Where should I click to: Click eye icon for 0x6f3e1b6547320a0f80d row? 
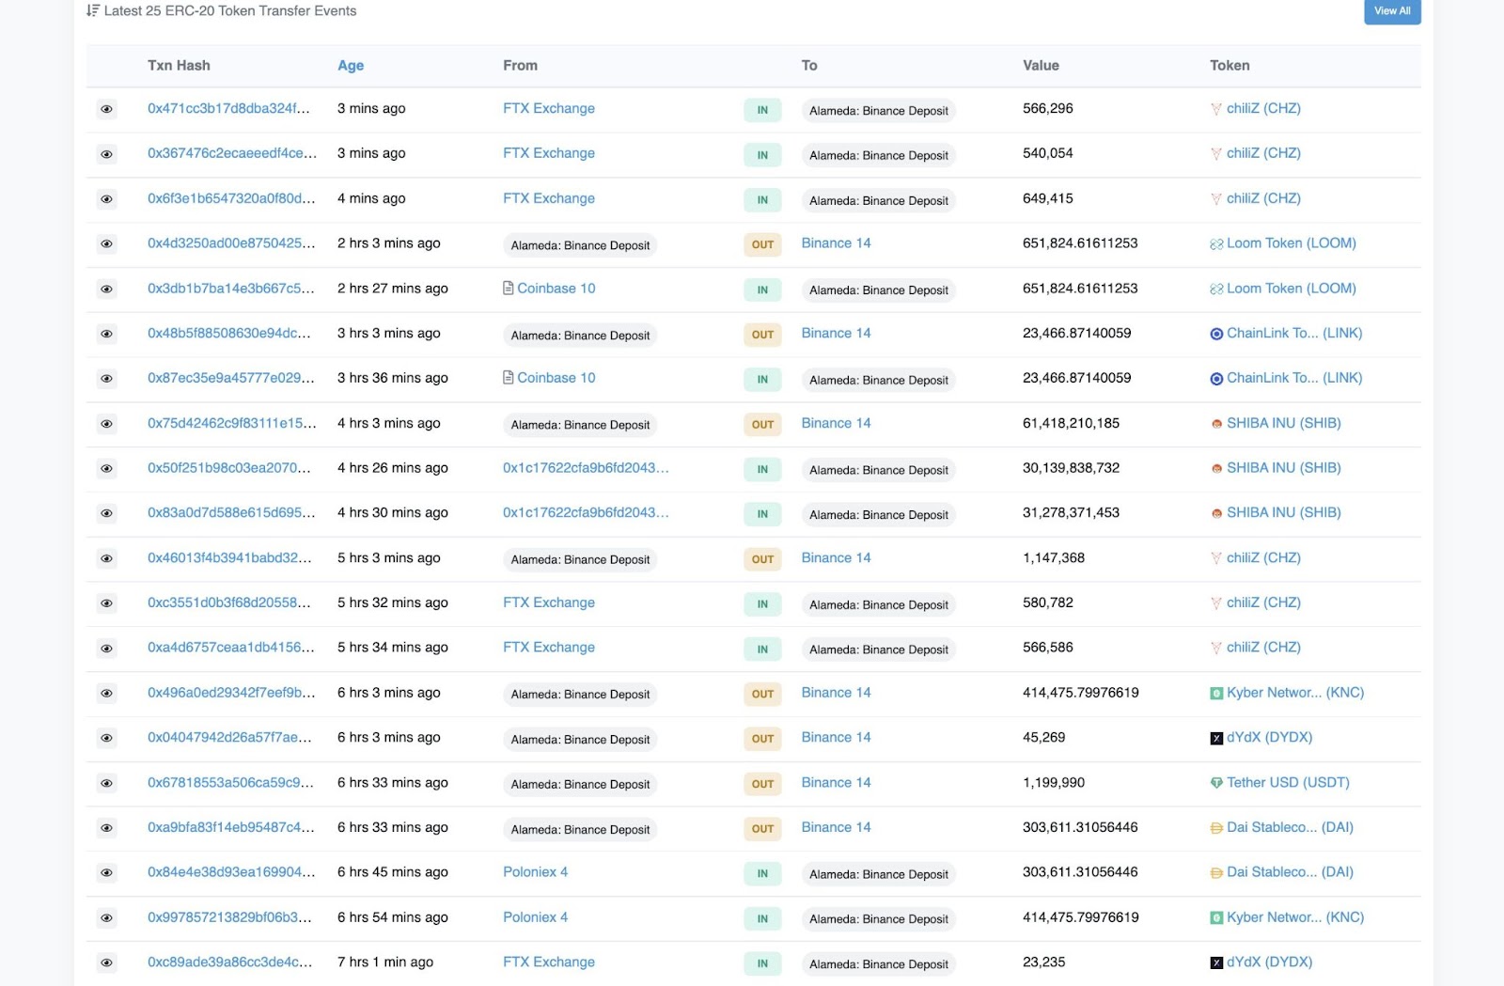click(106, 199)
